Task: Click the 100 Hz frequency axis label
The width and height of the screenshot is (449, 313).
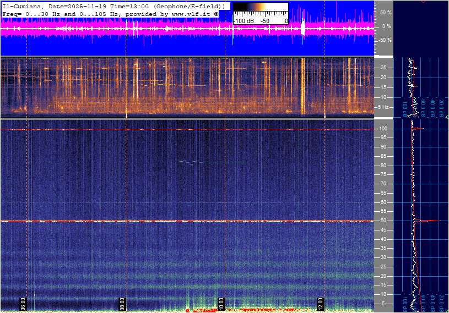Action: 385,129
